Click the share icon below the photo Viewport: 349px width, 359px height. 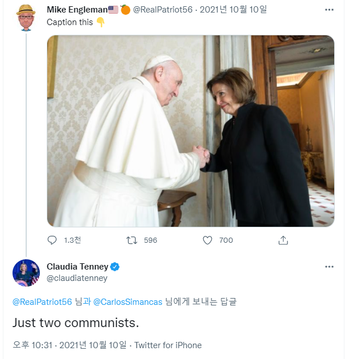283,240
